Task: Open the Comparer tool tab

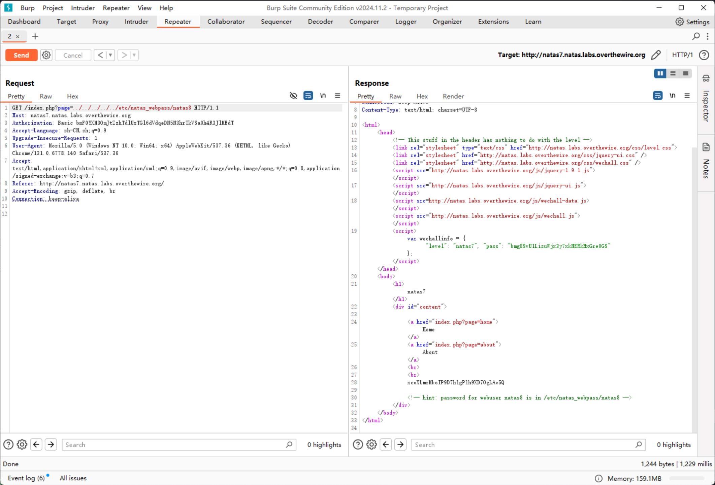Action: [364, 22]
